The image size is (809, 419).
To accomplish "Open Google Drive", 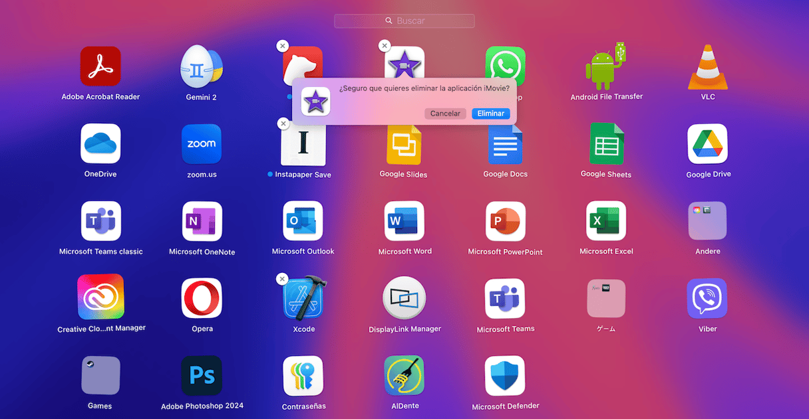I will 707,143.
